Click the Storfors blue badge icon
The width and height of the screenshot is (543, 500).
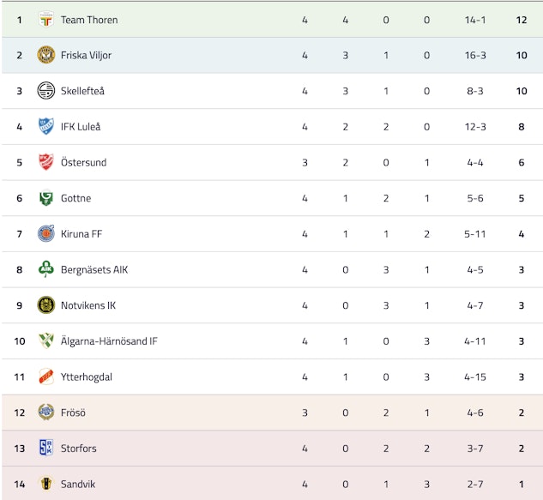[x=46, y=448]
